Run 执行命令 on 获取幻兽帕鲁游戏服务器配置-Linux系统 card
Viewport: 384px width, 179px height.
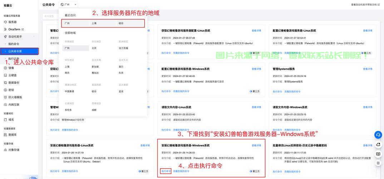(x=166, y=53)
